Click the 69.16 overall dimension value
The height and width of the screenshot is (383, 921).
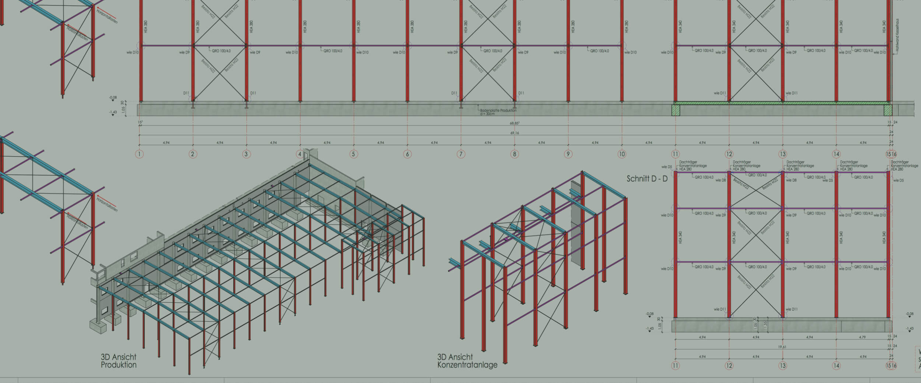[x=515, y=133]
